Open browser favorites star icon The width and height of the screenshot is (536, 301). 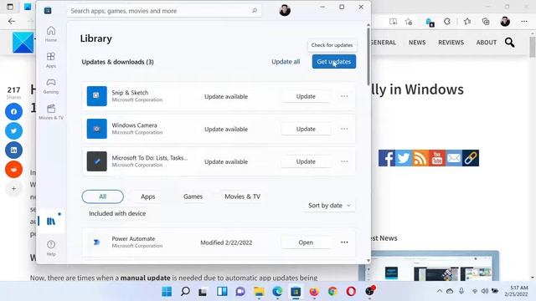[x=467, y=22]
